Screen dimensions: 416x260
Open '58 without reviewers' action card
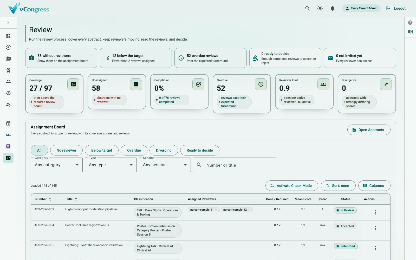click(61, 58)
